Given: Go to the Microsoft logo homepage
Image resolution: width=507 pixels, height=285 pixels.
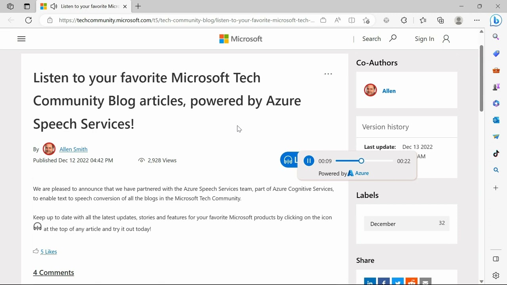Looking at the screenshot, I should tap(241, 39).
